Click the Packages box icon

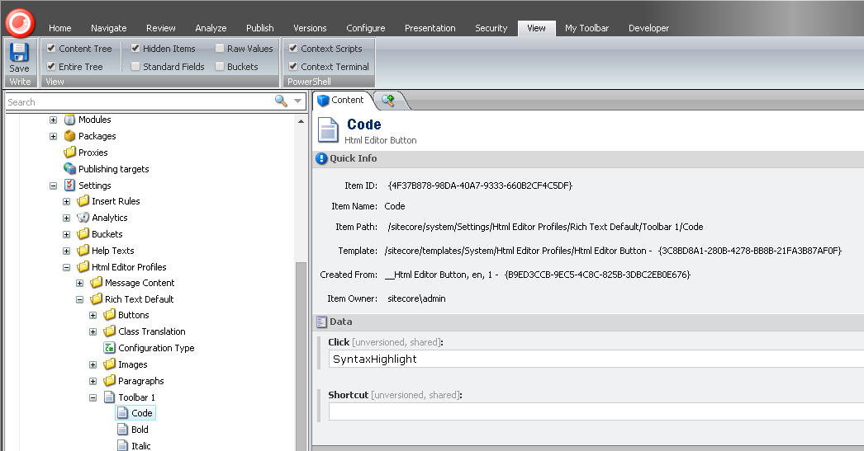(x=70, y=136)
